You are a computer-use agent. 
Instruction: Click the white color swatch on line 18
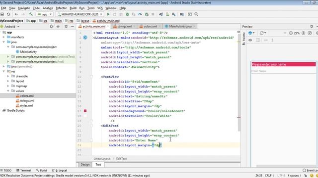tap(85, 116)
